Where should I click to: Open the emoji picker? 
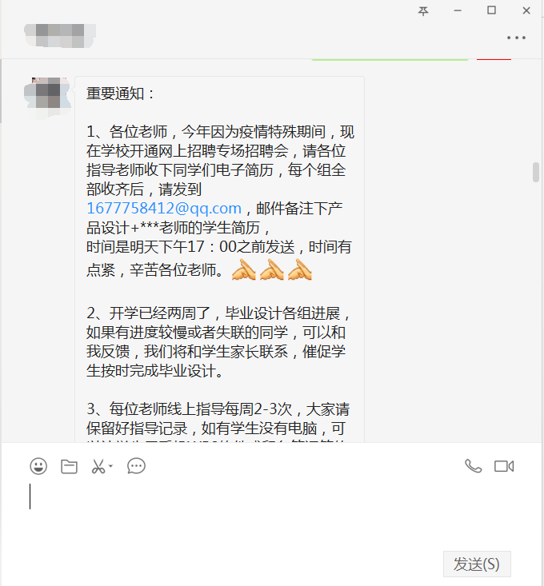(38, 466)
